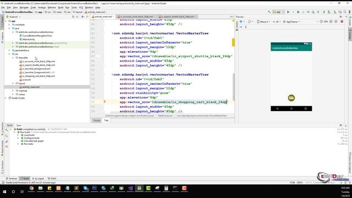Expand the values folder
The height and width of the screenshot is (198, 352).
[13, 94]
